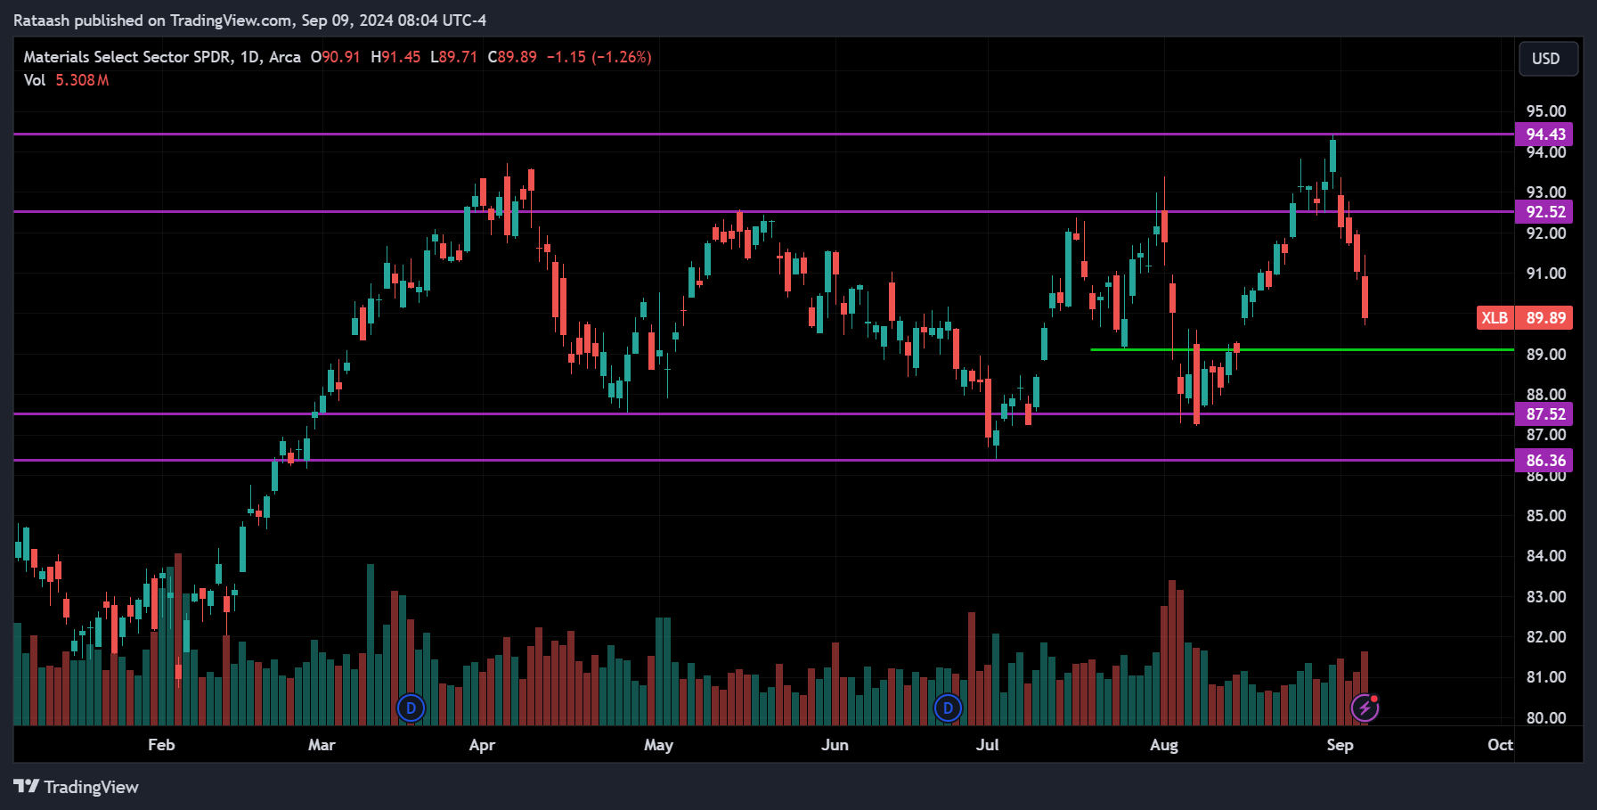Click the dividend marker near April
1597x810 pixels.
[x=411, y=708]
